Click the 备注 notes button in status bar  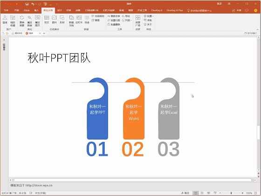pos(185,193)
